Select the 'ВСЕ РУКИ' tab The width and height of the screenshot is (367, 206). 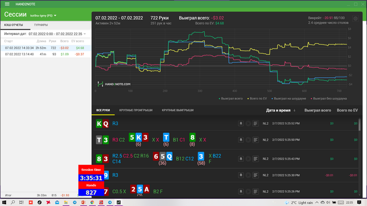pos(103,110)
